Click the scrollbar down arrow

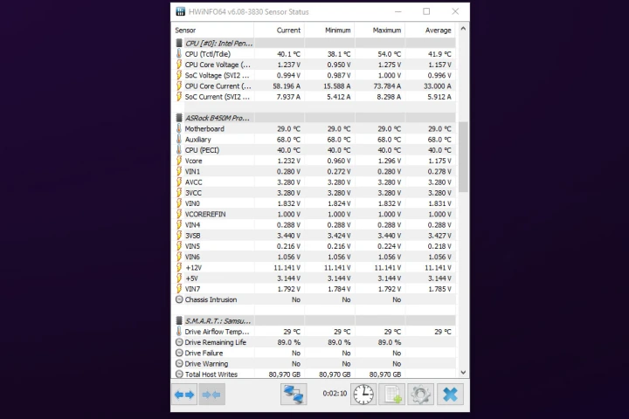463,373
